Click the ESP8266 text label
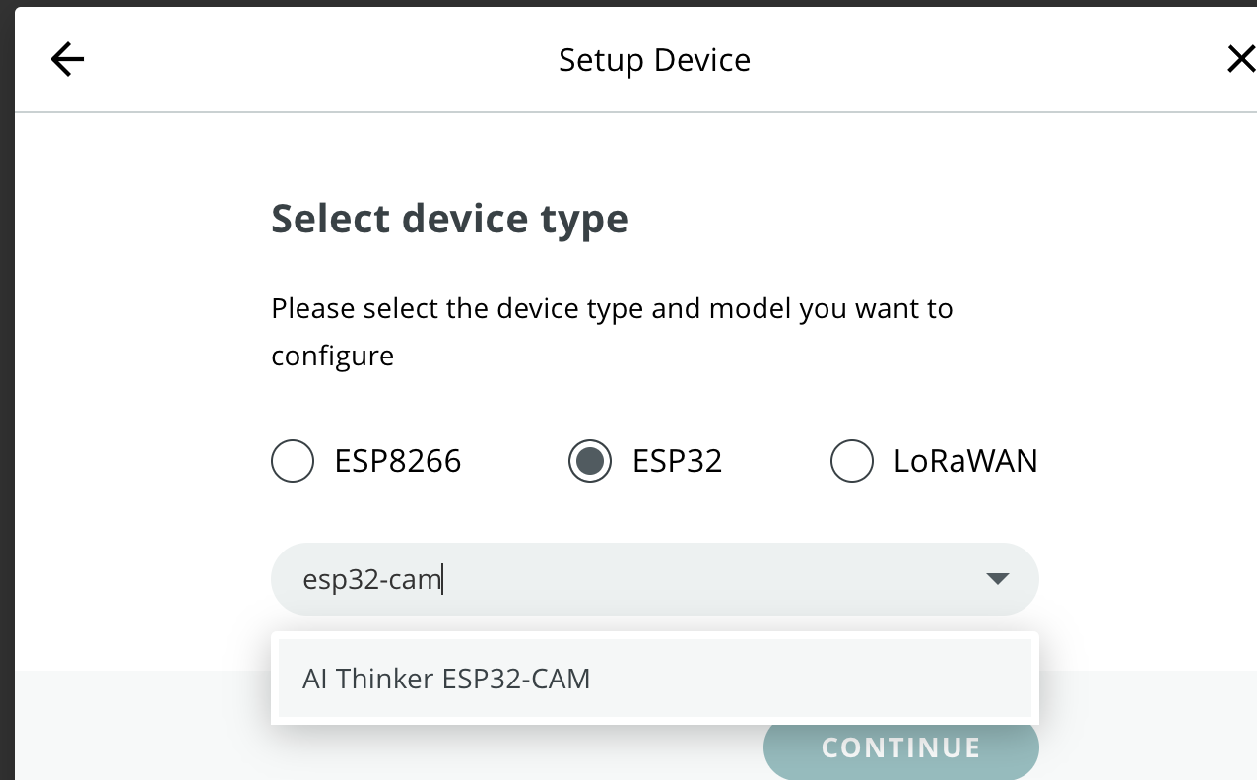Screen dimensions: 1257x780 [x=398, y=461]
